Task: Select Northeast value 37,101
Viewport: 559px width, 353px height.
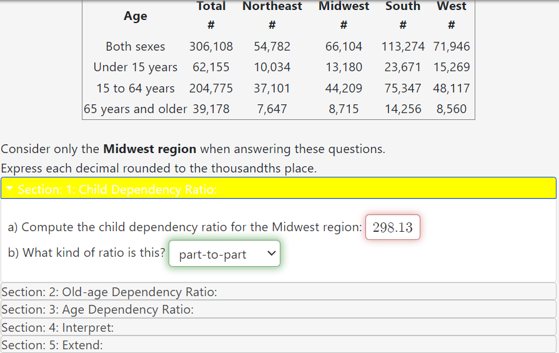Action: [x=272, y=88]
